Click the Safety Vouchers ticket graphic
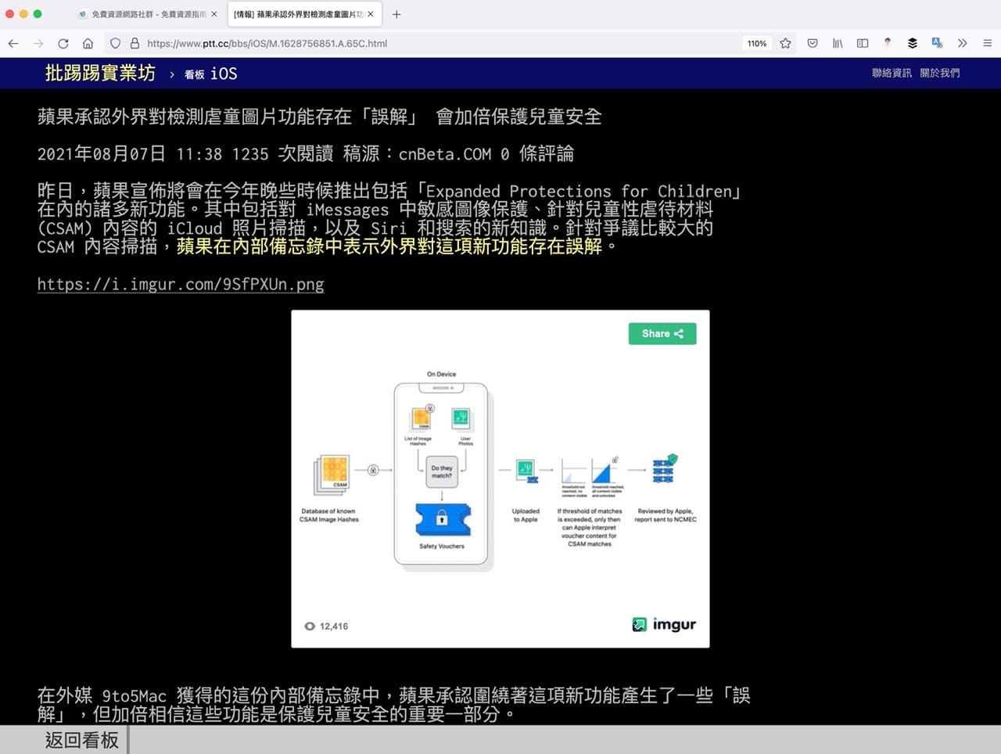Image resolution: width=1001 pixels, height=754 pixels. (x=442, y=519)
